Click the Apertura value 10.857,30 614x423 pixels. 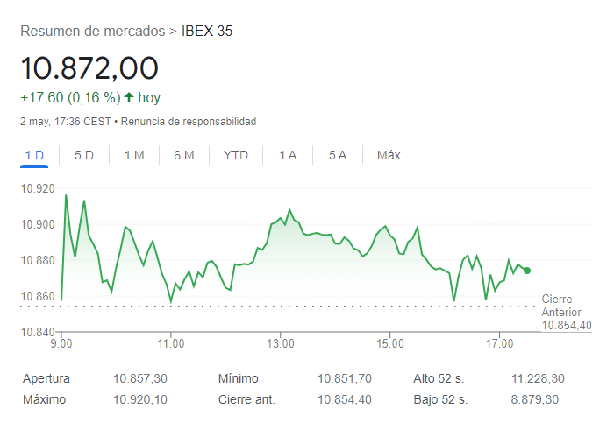pos(140,379)
